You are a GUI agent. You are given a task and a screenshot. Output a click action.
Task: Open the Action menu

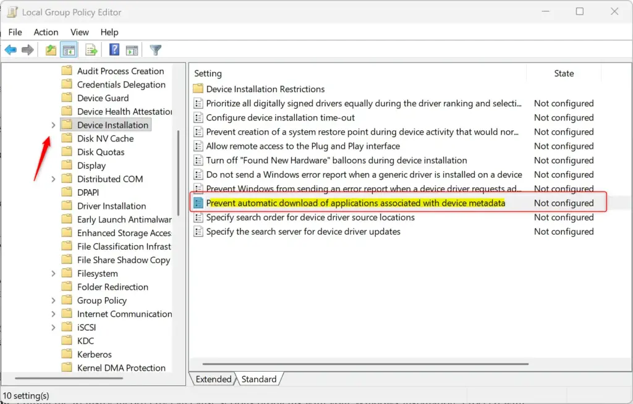point(46,32)
